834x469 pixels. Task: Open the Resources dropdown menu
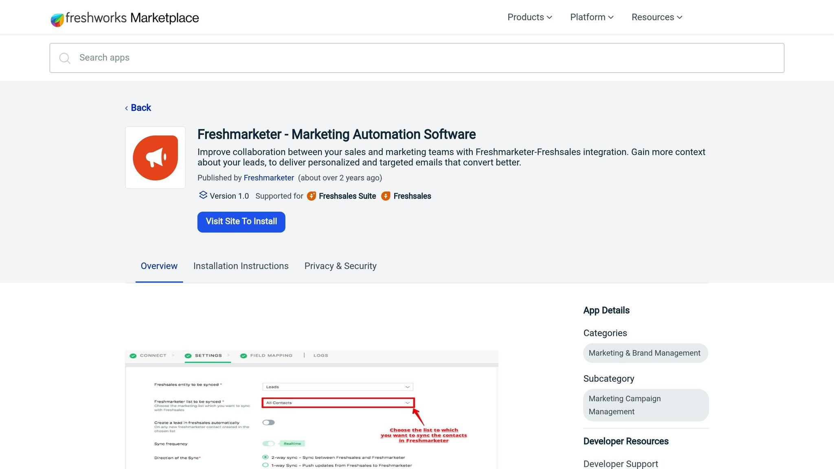point(656,17)
